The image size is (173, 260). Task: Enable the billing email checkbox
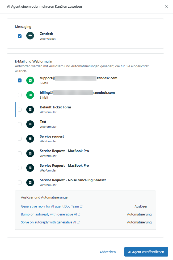[x=20, y=95]
